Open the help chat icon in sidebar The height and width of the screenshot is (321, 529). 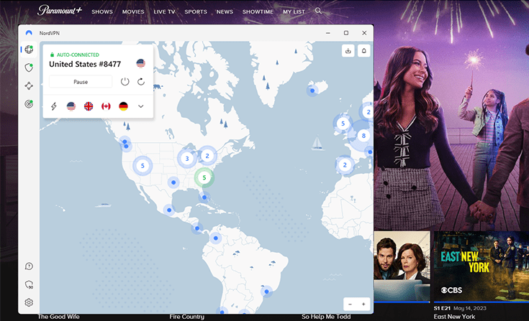(29, 266)
